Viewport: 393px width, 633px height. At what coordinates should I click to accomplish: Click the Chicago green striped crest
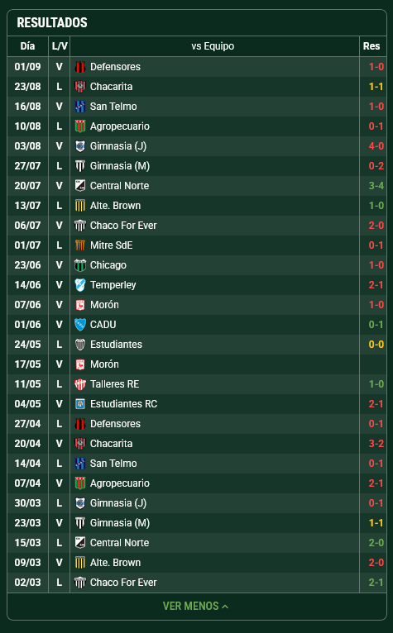point(80,265)
